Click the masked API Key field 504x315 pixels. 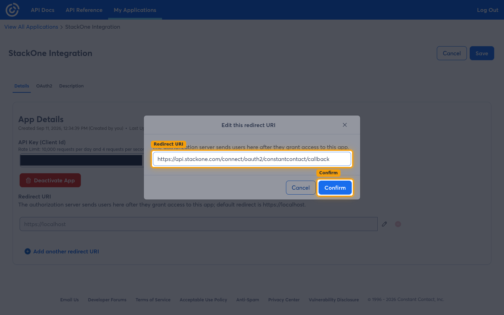[x=82, y=160]
